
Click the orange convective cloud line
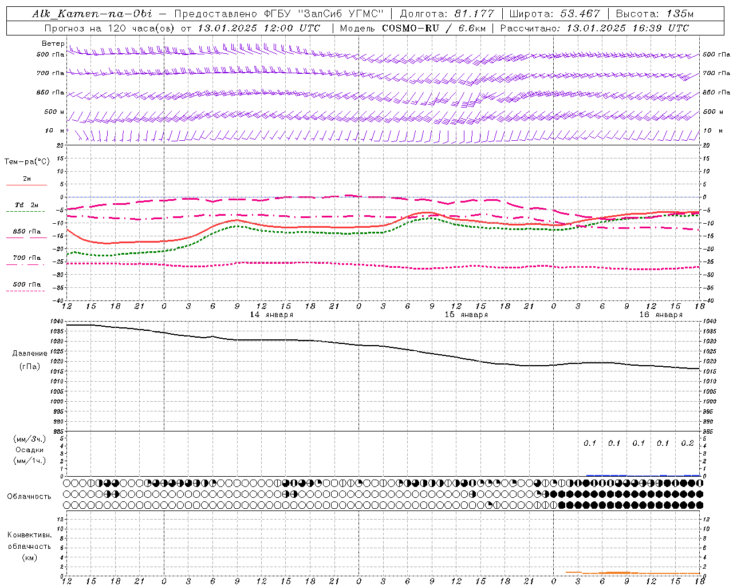[x=633, y=573]
